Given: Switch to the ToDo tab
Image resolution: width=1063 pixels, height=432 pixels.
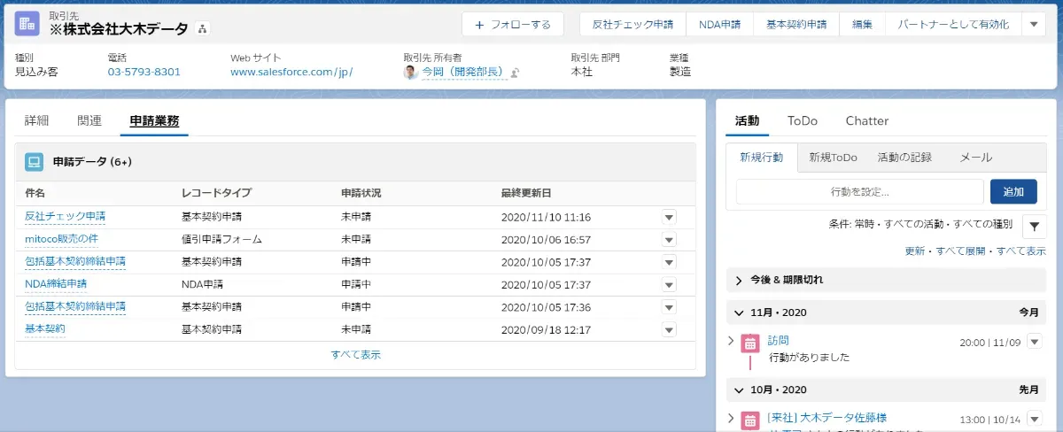Looking at the screenshot, I should click(x=803, y=120).
